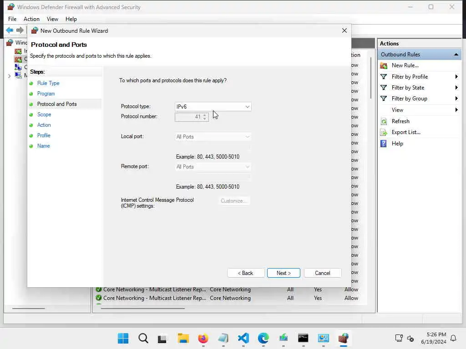Viewport: 466px width, 349px height.
Task: Click the Filter by State funnel icon
Action: tap(384, 88)
